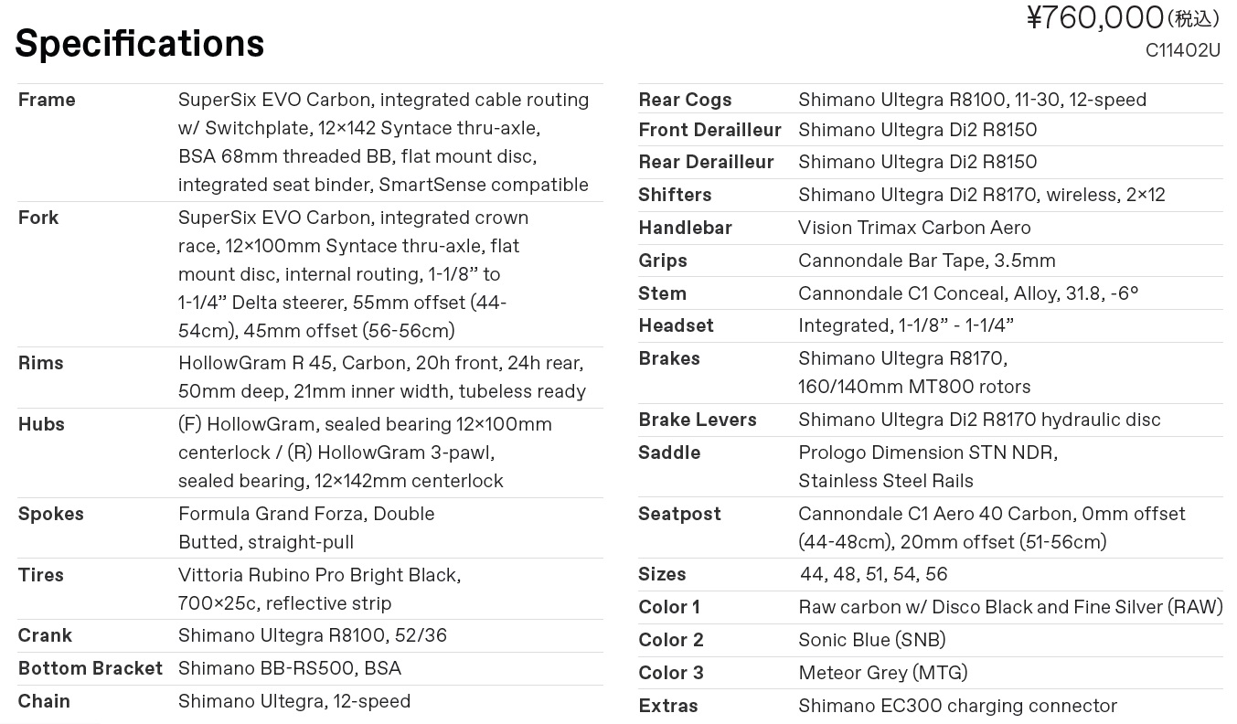The image size is (1237, 724).
Task: Select the HollowGram R 45 rims description
Action: pyautogui.click(x=382, y=378)
